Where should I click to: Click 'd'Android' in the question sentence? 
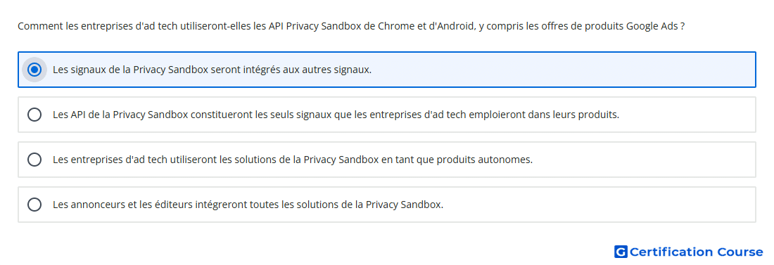point(450,26)
